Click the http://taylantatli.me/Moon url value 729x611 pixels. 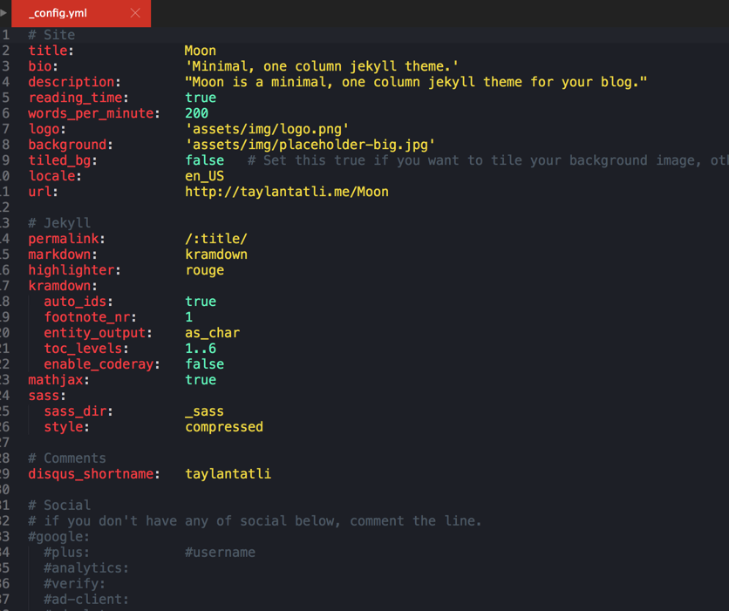pyautogui.click(x=286, y=192)
